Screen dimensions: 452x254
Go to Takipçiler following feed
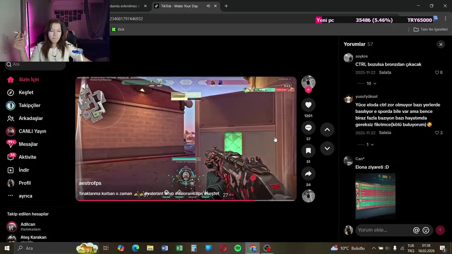pos(24,105)
